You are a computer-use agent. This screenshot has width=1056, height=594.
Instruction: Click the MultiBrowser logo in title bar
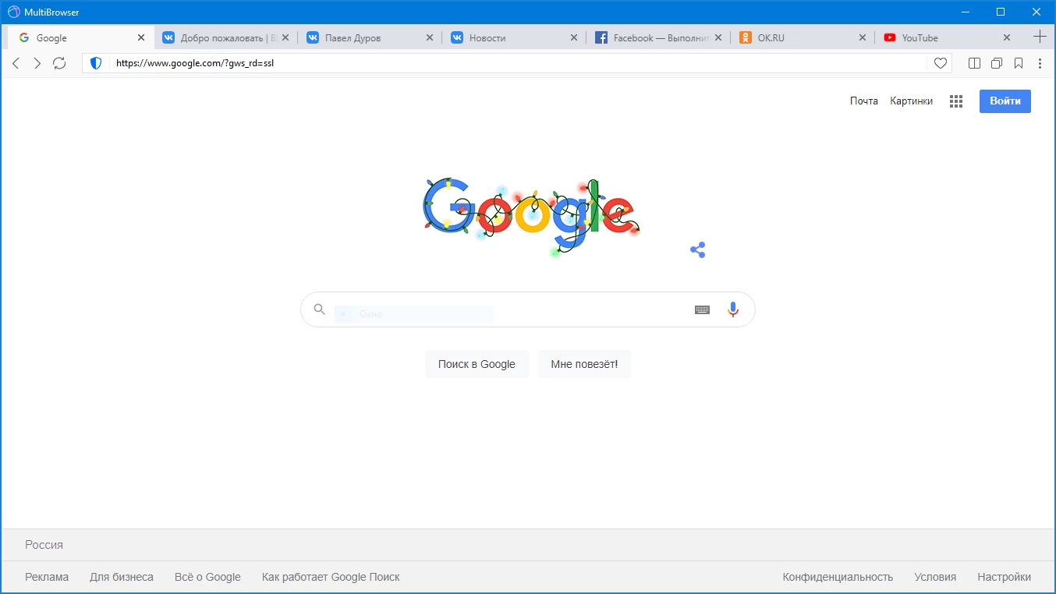[x=14, y=12]
